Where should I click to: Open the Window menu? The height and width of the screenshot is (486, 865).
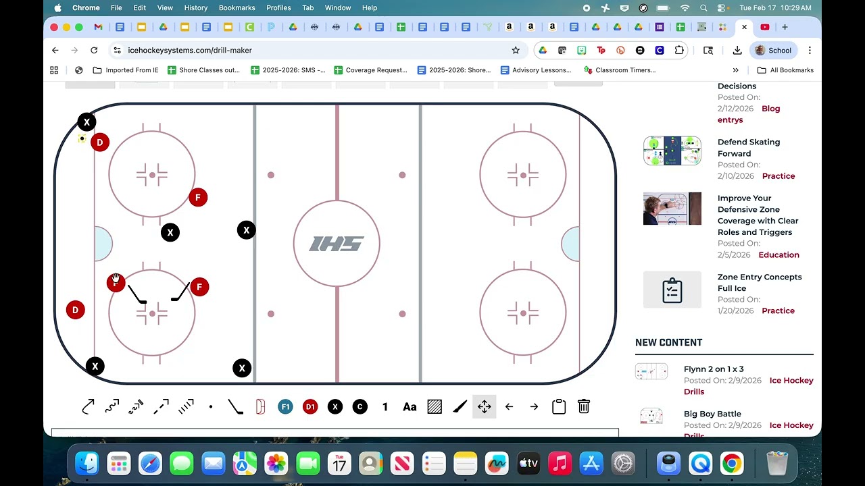(338, 7)
